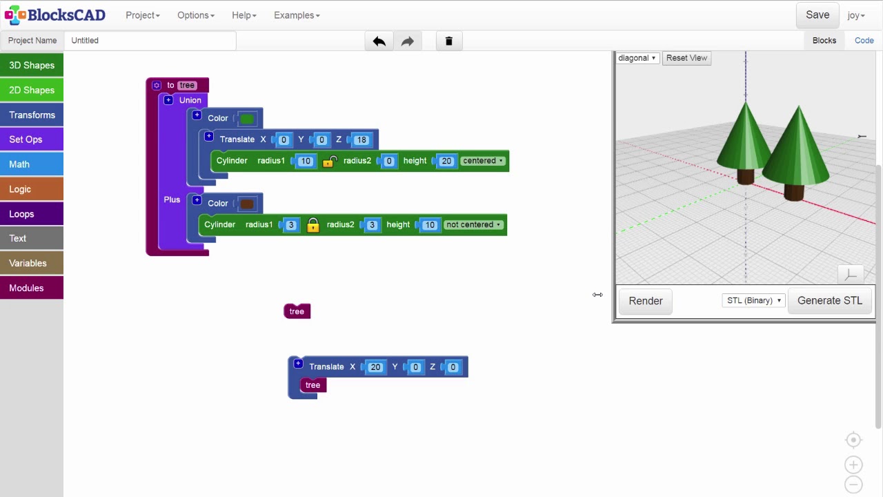Click the Render button

coord(646,301)
